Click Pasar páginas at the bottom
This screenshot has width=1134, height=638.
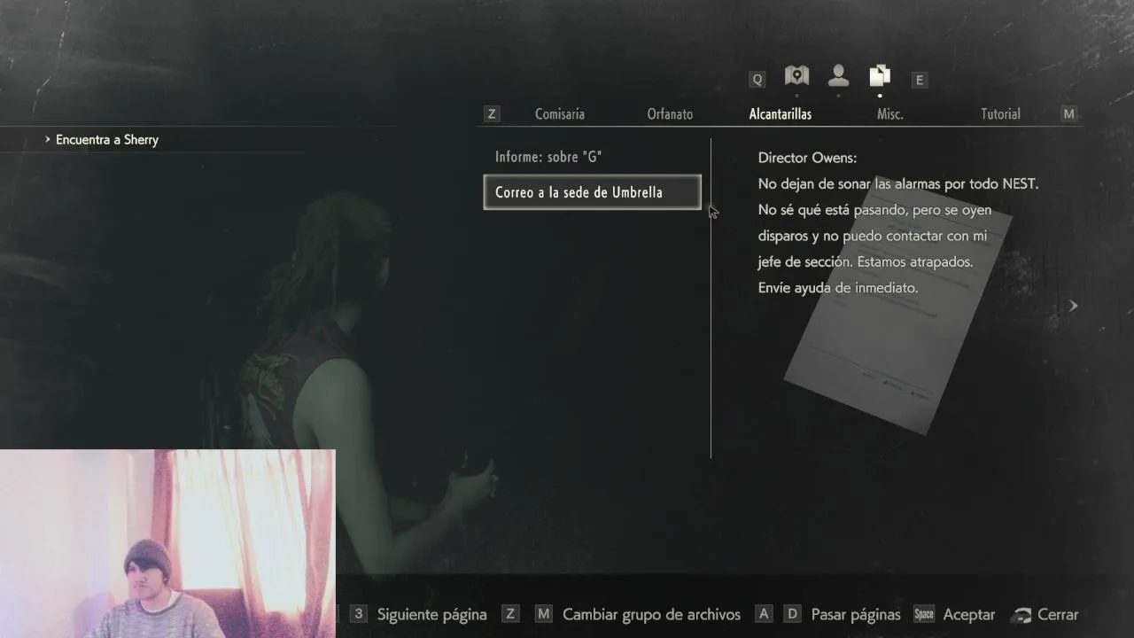(x=856, y=614)
